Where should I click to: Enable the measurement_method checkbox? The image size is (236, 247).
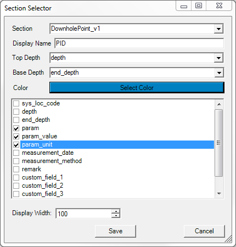click(x=16, y=161)
